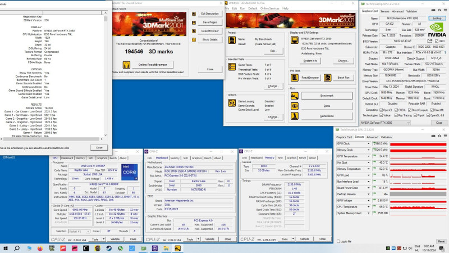Open the GPU Clock sensor dropdown
449x253 pixels.
point(369,144)
